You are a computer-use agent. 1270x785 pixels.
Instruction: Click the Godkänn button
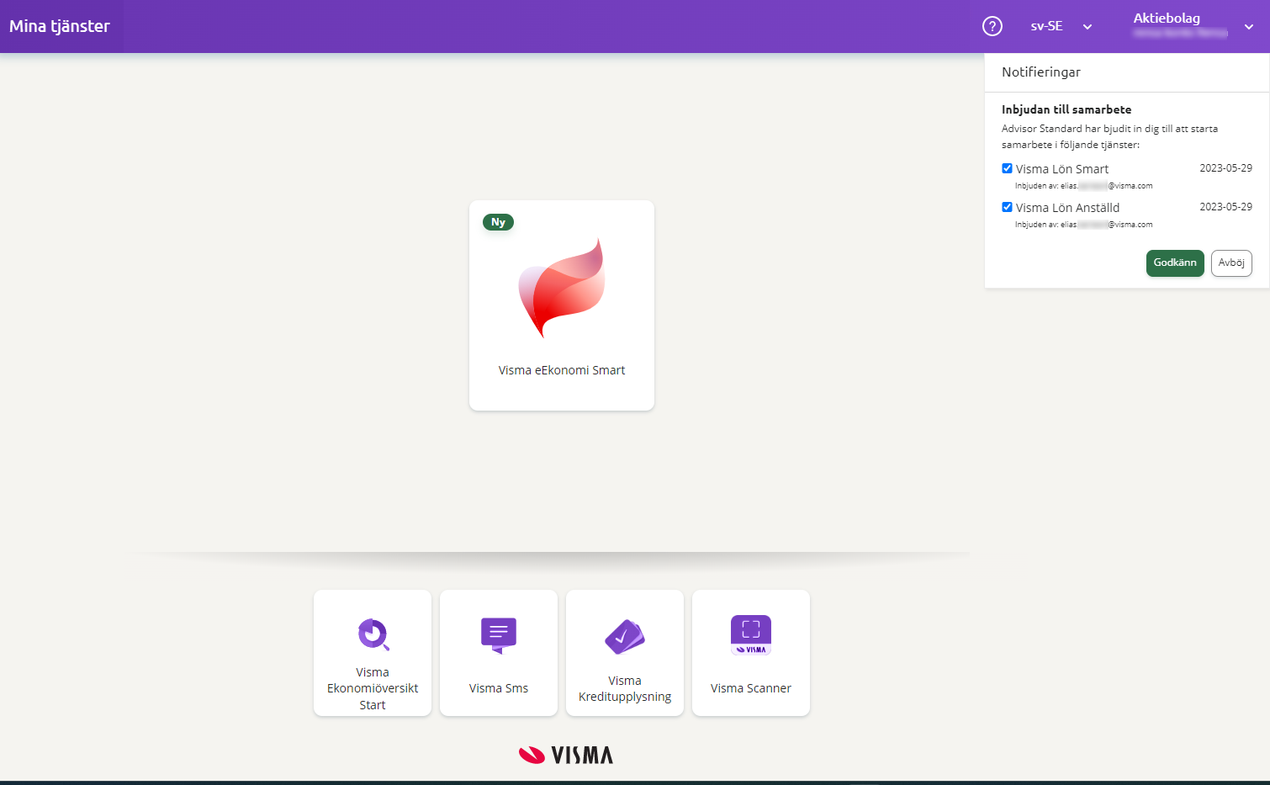(1175, 263)
